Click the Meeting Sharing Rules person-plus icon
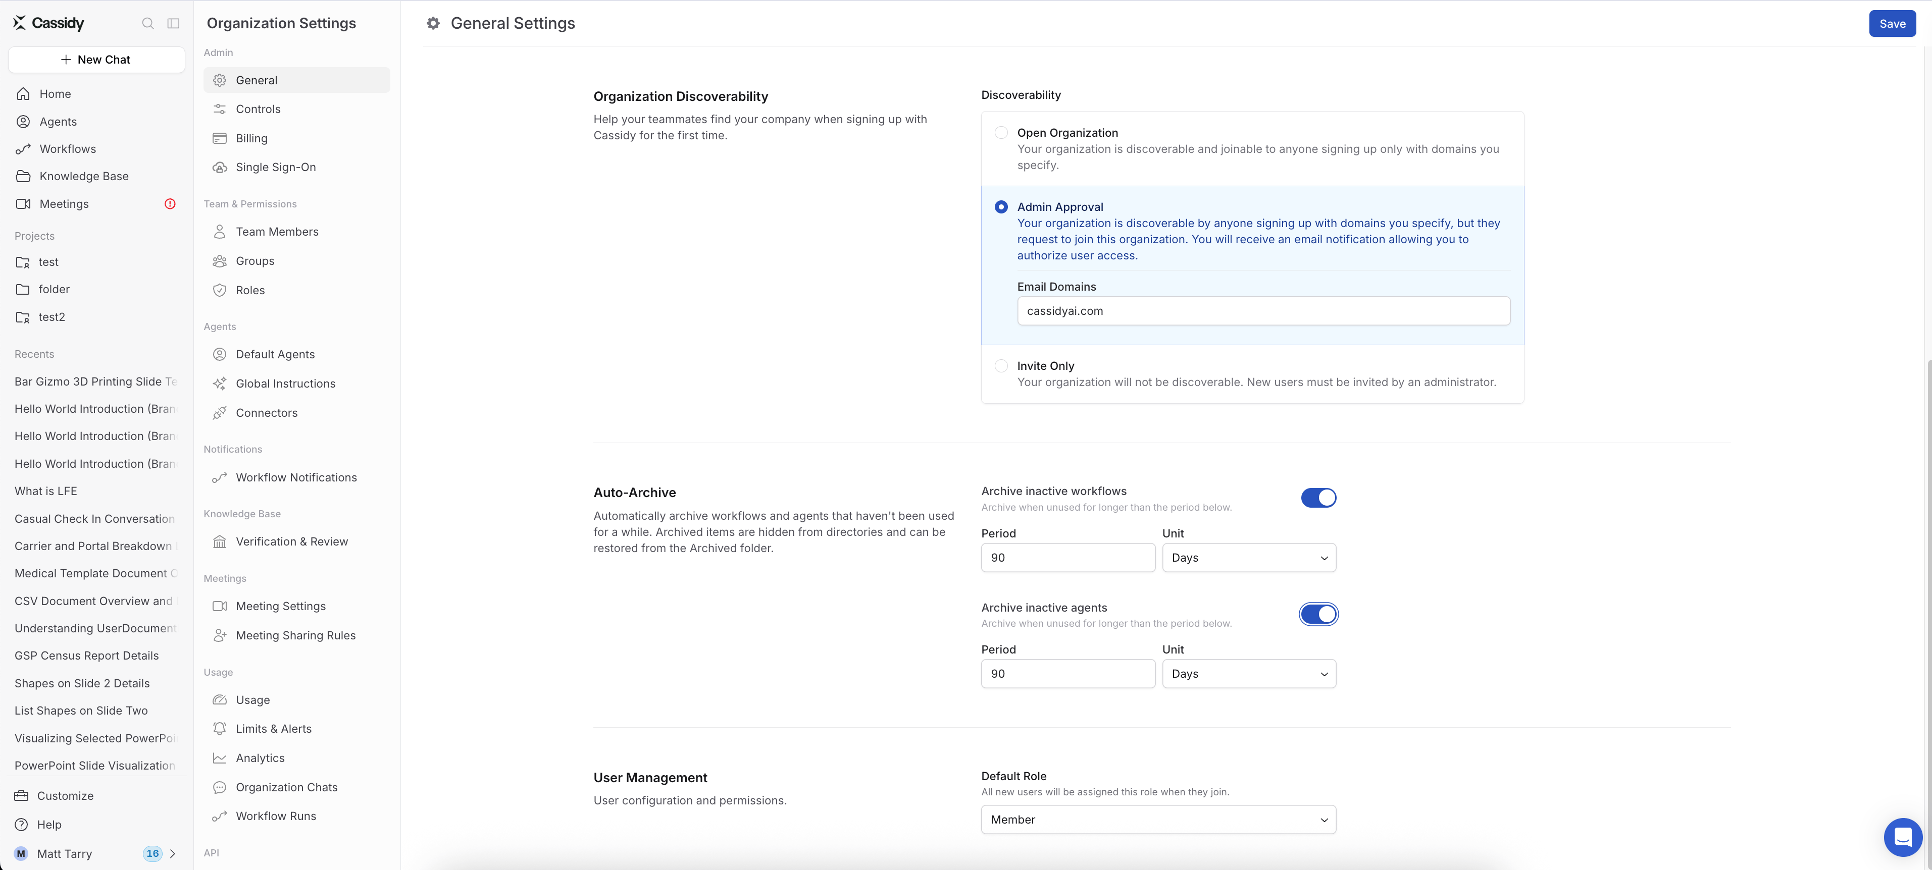Screen dimensions: 1932x870 (220, 635)
